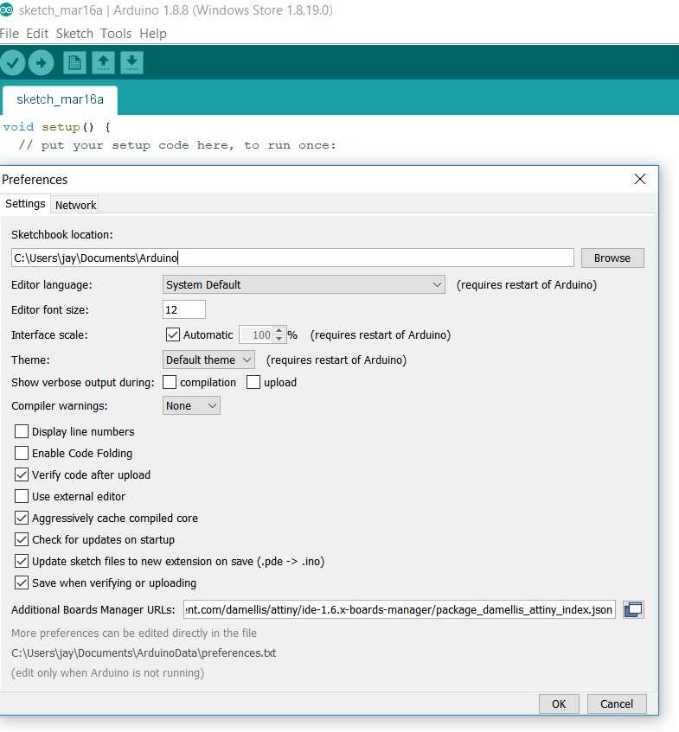This screenshot has width=679, height=732.
Task: Click the setup comment line in editor
Action: 177,145
